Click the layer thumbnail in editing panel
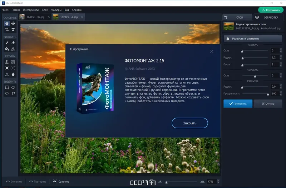286x188 pixels. click(x=229, y=26)
